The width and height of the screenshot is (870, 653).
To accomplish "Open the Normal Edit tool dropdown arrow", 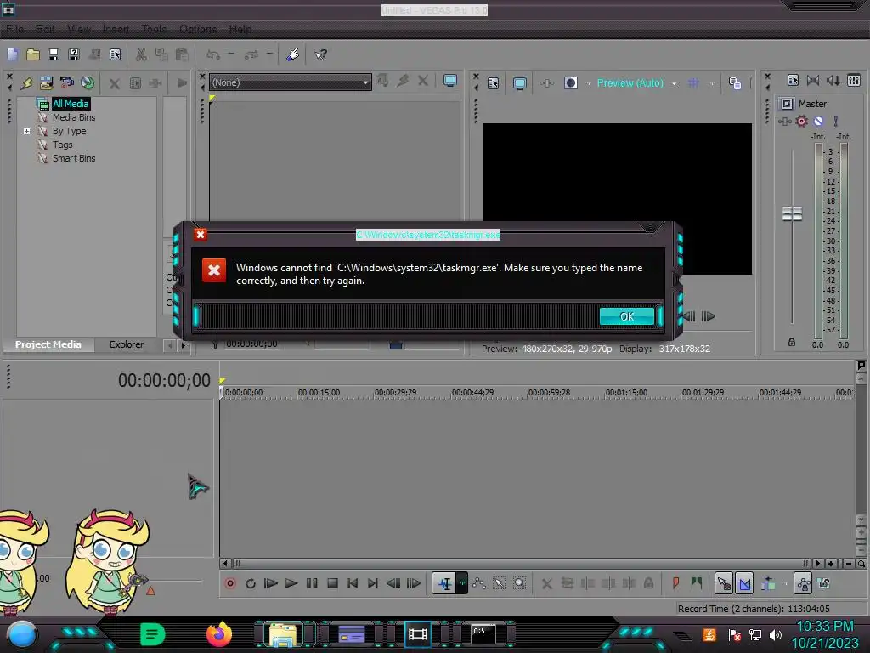I will click(x=462, y=583).
